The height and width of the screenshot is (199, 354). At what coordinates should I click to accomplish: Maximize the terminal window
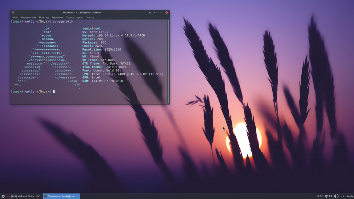[x=161, y=13]
